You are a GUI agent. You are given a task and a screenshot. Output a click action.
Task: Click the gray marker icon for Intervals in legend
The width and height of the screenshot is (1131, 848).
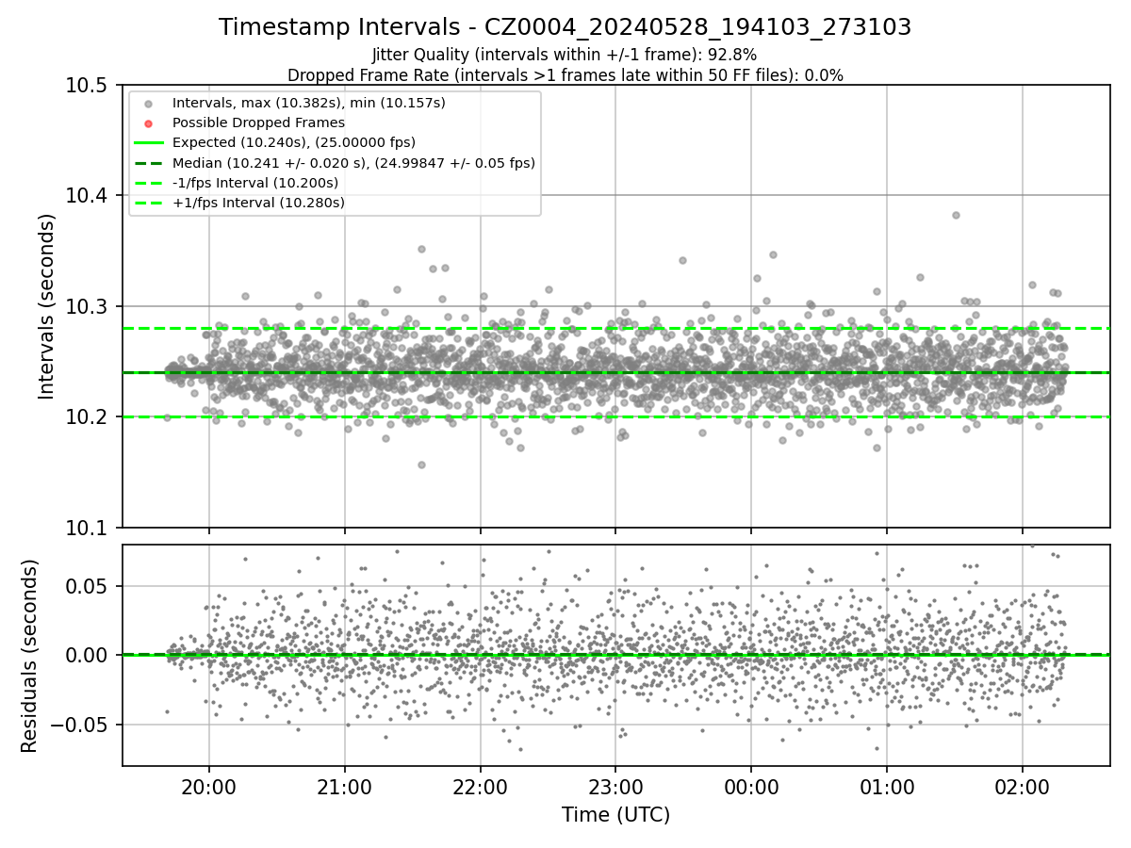pos(149,104)
